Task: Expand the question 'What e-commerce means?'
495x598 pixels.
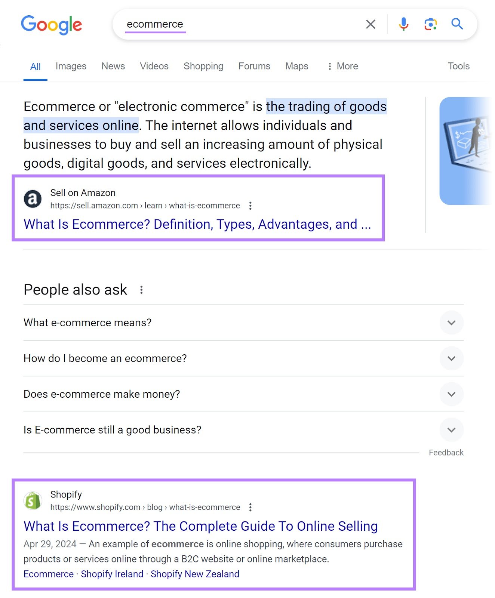Action: coord(243,323)
